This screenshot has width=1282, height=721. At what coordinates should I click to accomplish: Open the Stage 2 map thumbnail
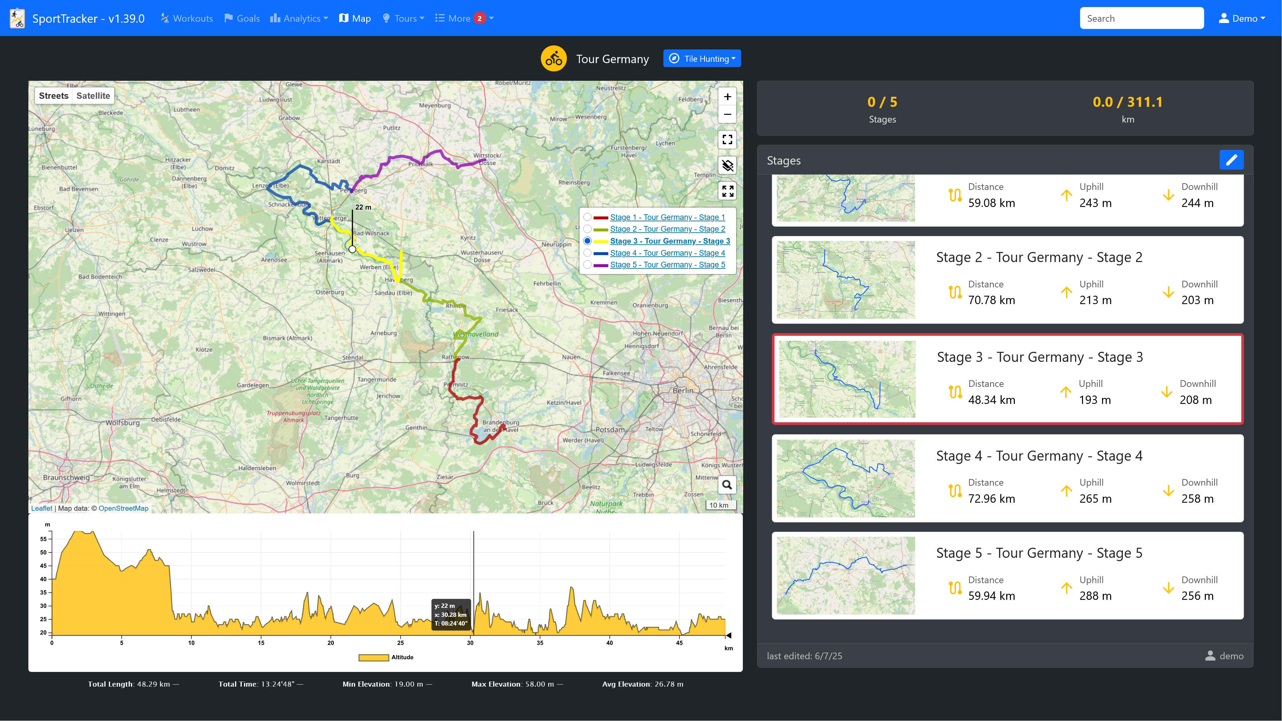pyautogui.click(x=846, y=280)
